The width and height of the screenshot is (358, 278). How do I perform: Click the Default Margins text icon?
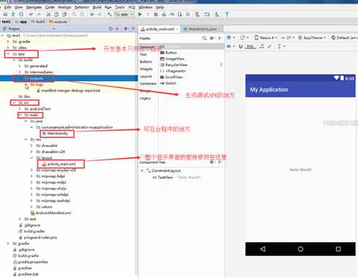point(250,46)
